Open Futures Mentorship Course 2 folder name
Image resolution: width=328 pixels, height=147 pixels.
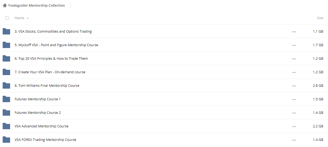pyautogui.click(x=38, y=113)
